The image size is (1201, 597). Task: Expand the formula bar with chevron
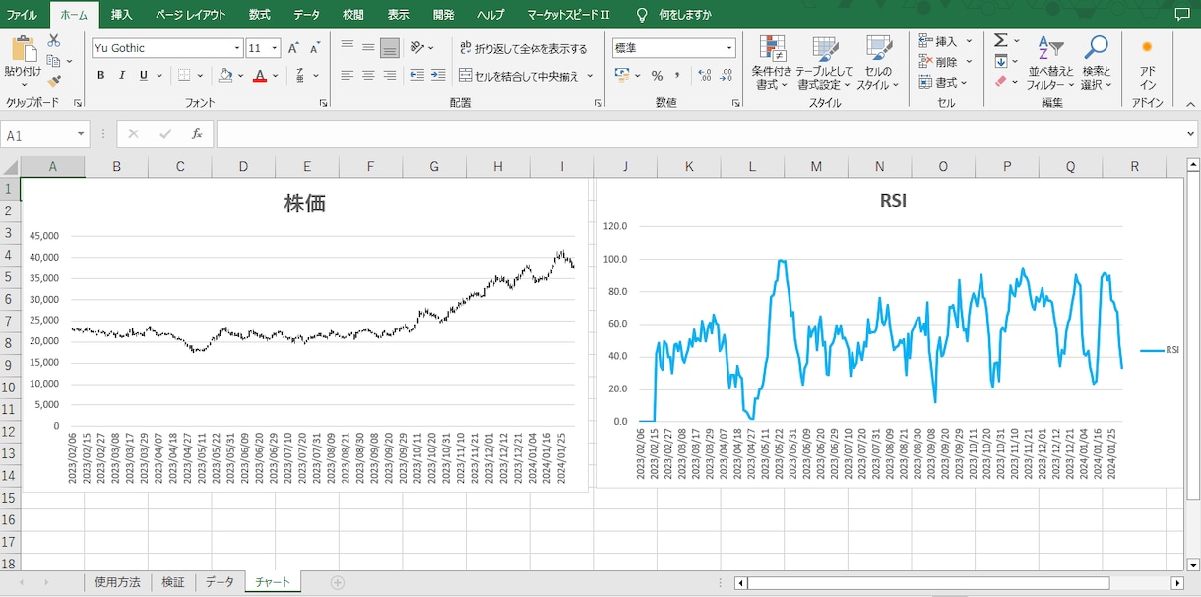pyautogui.click(x=1190, y=134)
